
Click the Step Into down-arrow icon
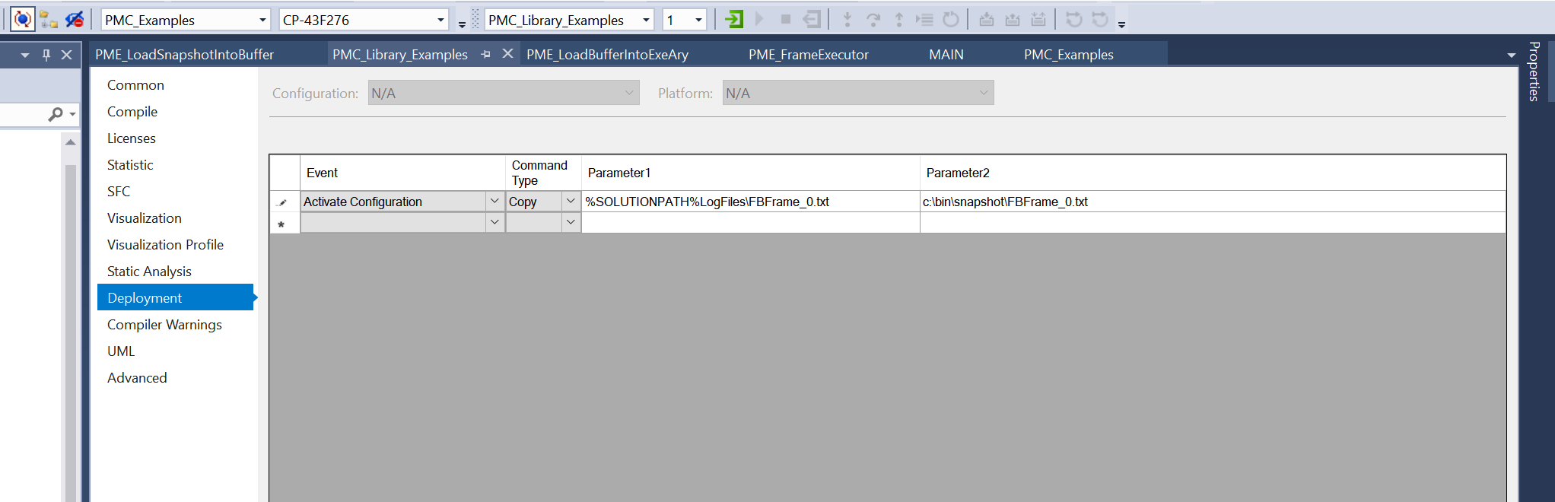pos(847,19)
